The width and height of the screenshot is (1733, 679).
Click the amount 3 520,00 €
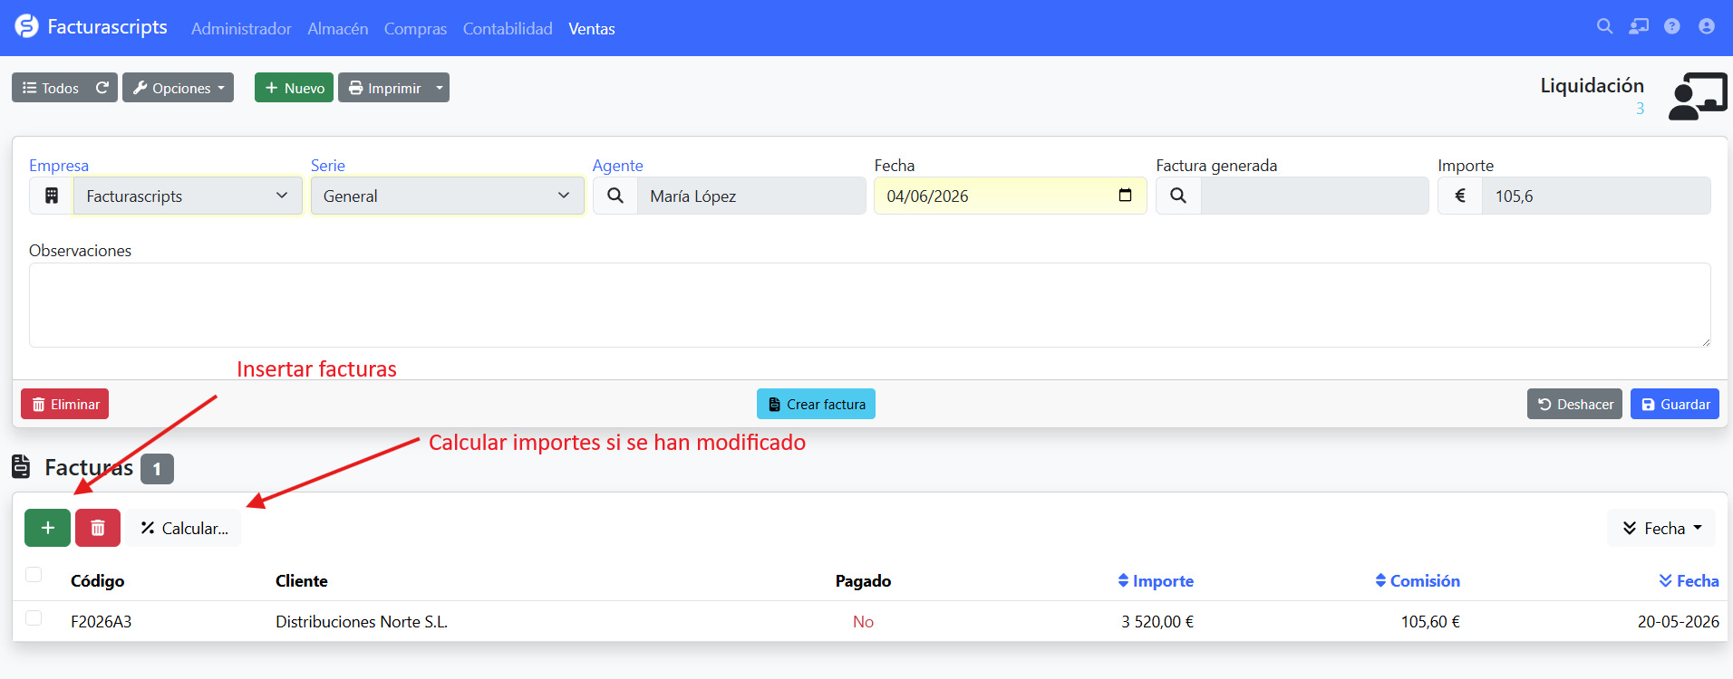[x=1157, y=622]
